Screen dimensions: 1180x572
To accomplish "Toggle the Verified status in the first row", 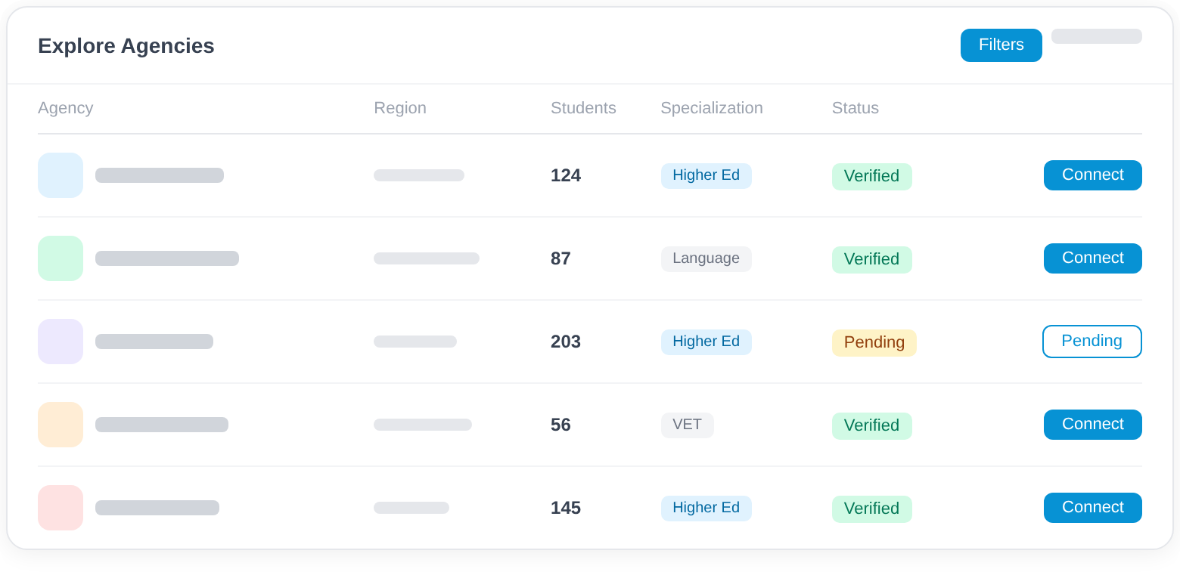I will click(x=871, y=176).
